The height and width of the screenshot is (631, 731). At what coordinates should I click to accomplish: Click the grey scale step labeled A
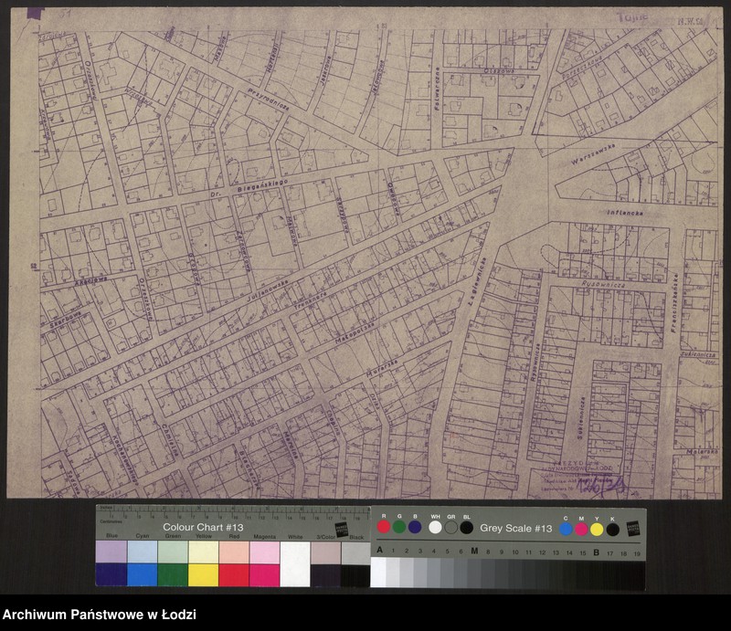tap(379, 573)
